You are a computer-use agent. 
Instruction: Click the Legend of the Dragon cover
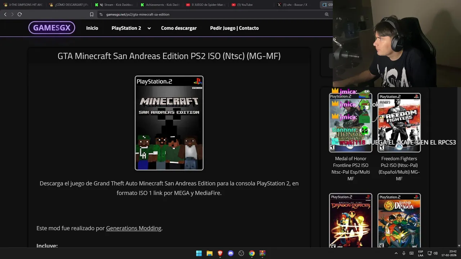(x=399, y=221)
